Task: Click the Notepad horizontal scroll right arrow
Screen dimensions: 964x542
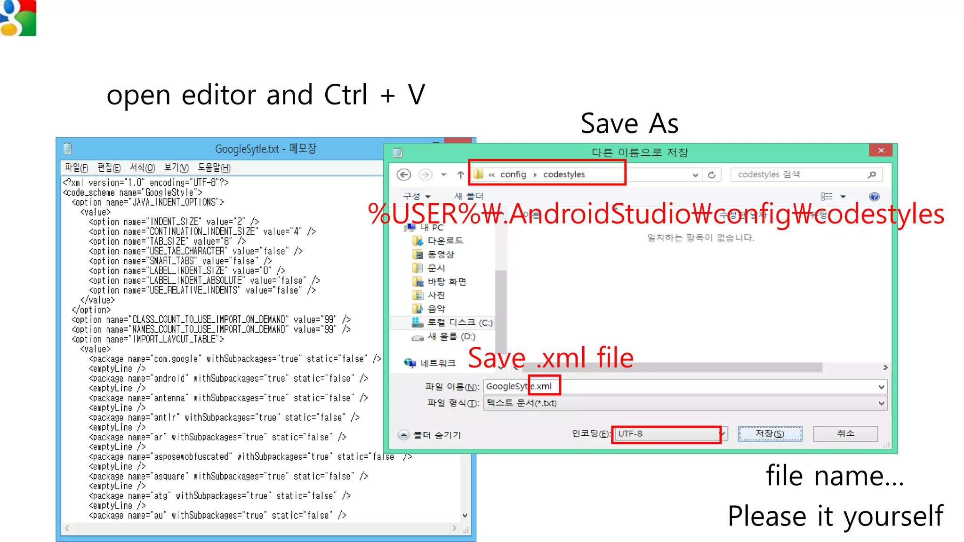Action: click(454, 528)
